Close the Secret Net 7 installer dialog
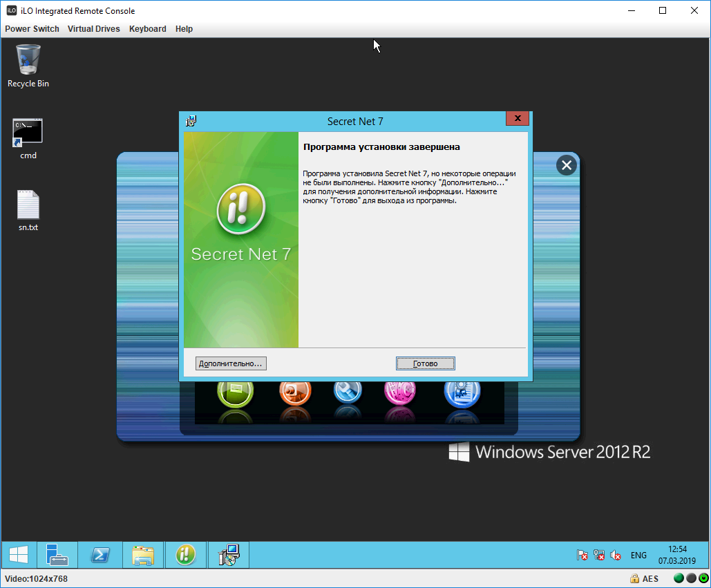Image resolution: width=711 pixels, height=588 pixels. tap(518, 118)
